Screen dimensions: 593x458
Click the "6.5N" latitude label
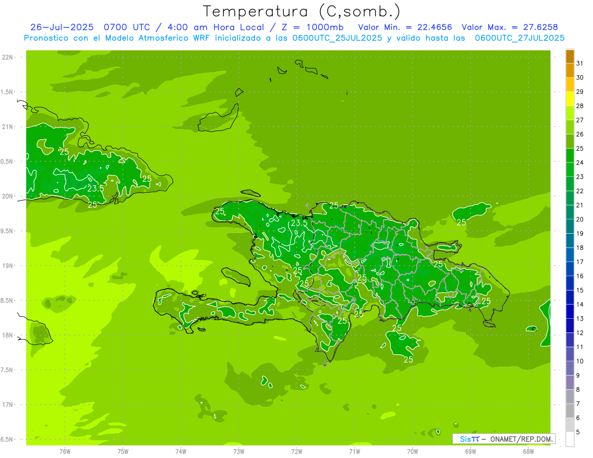[7, 439]
